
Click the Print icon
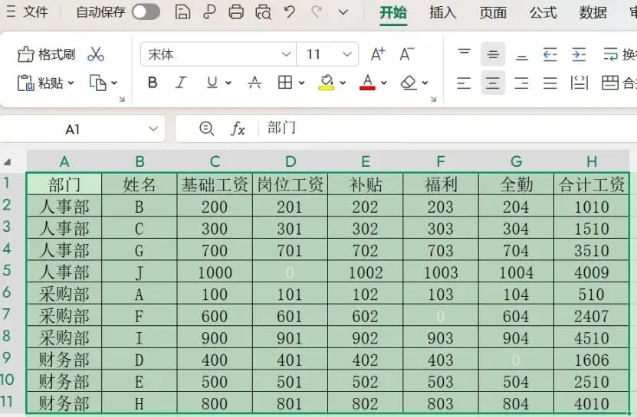pos(236,12)
